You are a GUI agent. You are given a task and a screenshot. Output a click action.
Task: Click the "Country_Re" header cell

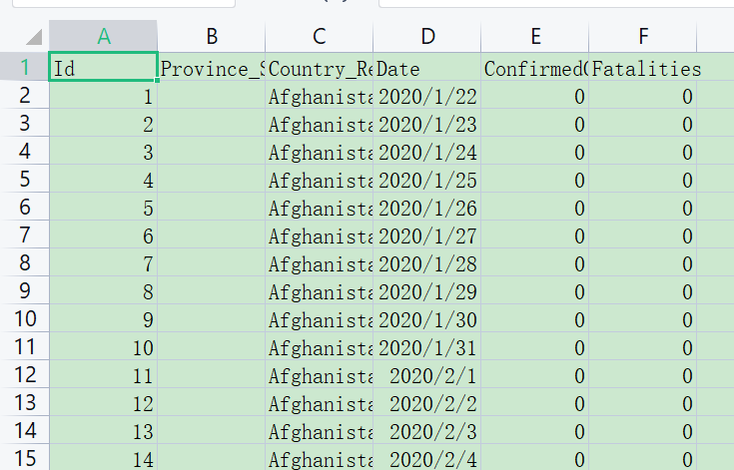click(320, 69)
